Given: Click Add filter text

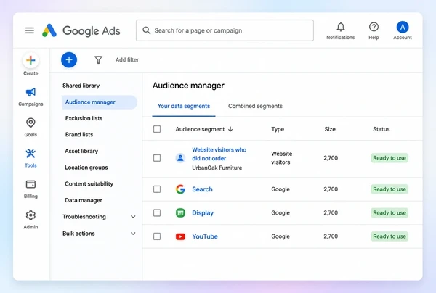Looking at the screenshot, I should point(127,59).
